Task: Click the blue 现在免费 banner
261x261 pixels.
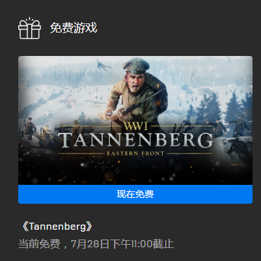Action: pyautogui.click(x=135, y=194)
